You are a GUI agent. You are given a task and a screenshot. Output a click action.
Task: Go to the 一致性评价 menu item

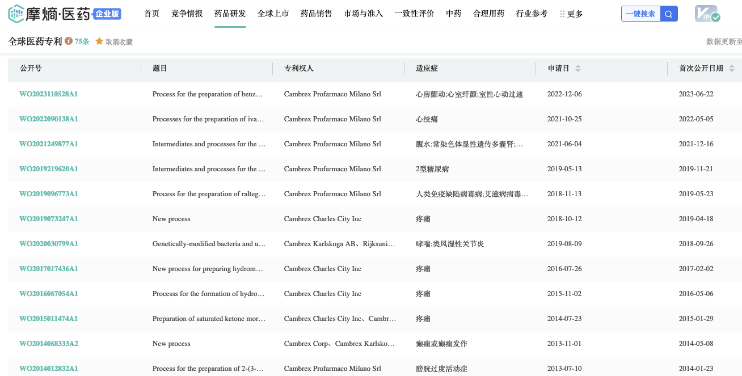pyautogui.click(x=415, y=14)
